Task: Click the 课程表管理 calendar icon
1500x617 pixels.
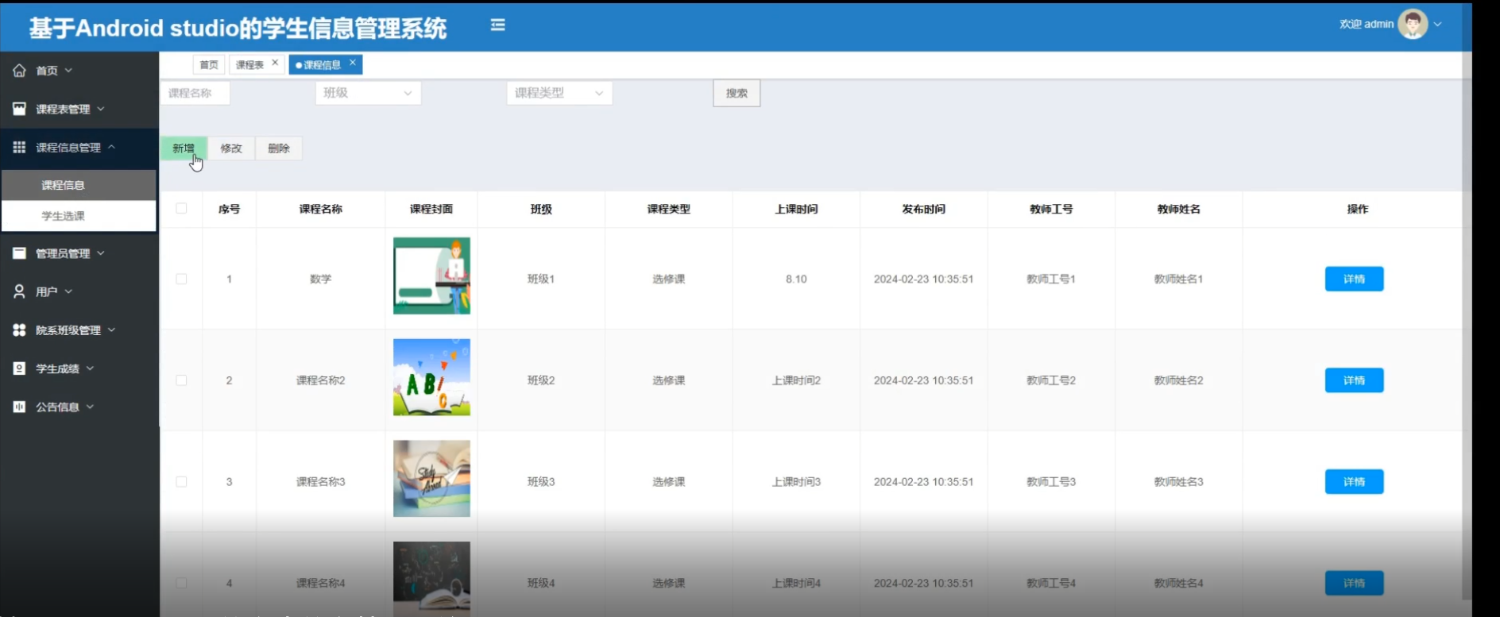Action: coord(19,109)
